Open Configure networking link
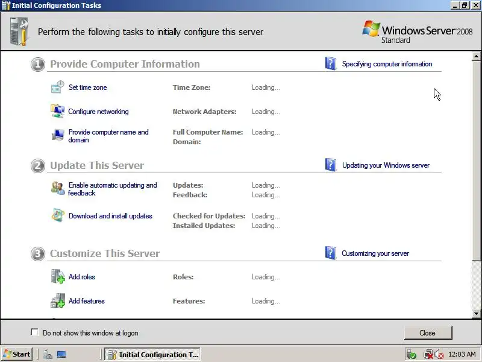Image resolution: width=482 pixels, height=362 pixels. (x=98, y=112)
